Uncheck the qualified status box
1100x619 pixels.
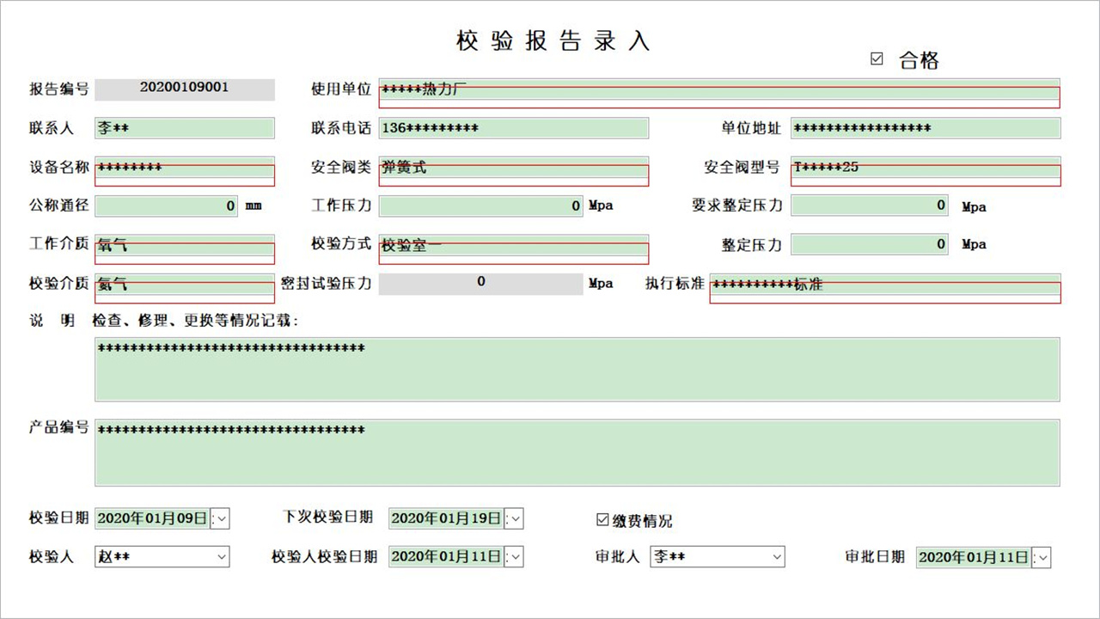(x=876, y=58)
